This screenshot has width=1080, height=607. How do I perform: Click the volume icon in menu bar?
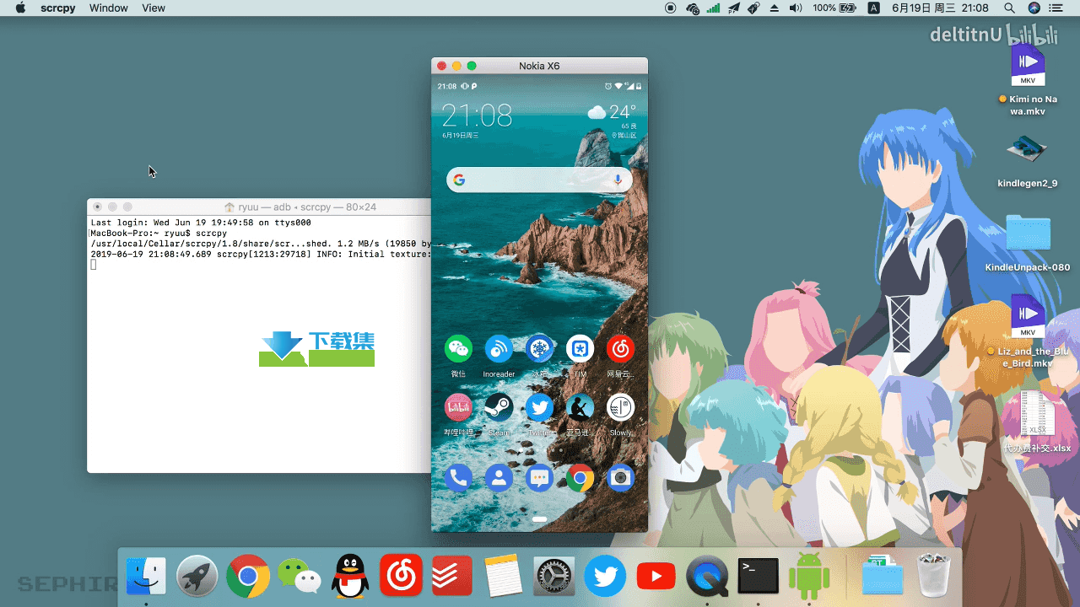click(796, 8)
